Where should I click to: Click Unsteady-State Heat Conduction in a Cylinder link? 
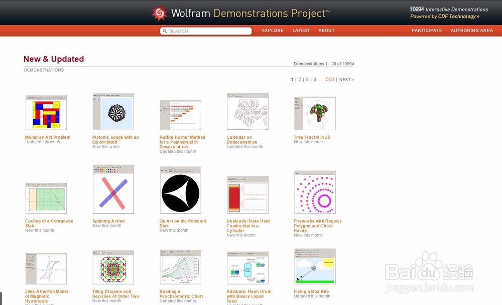[x=248, y=226]
